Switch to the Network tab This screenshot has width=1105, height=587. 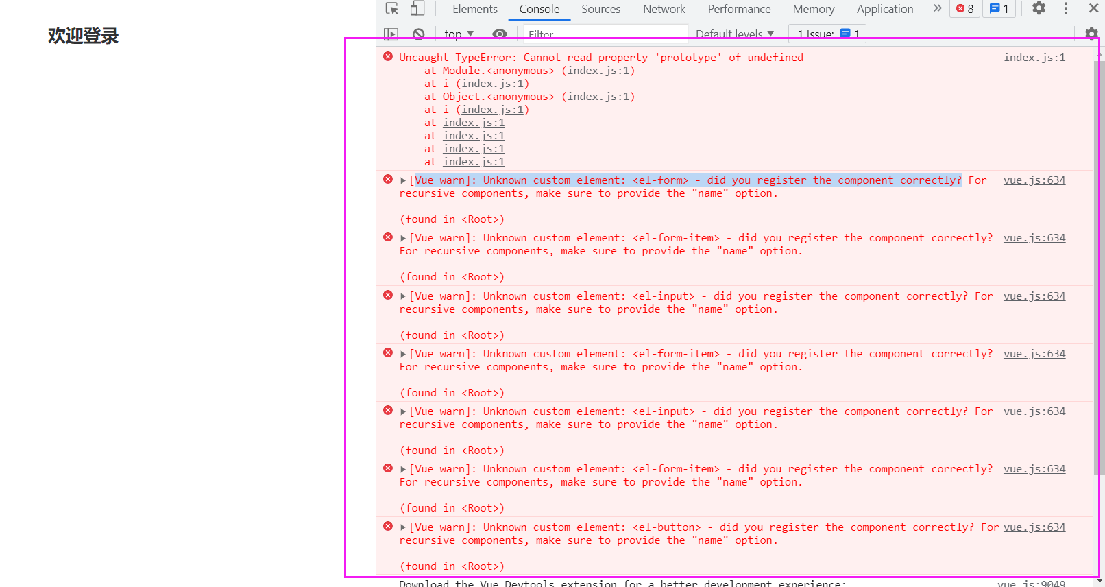coord(664,9)
